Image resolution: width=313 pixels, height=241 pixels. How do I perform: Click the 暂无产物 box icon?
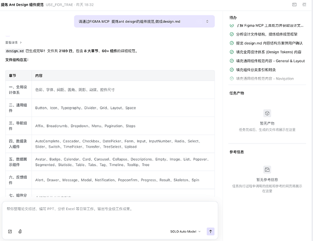tap(267, 113)
